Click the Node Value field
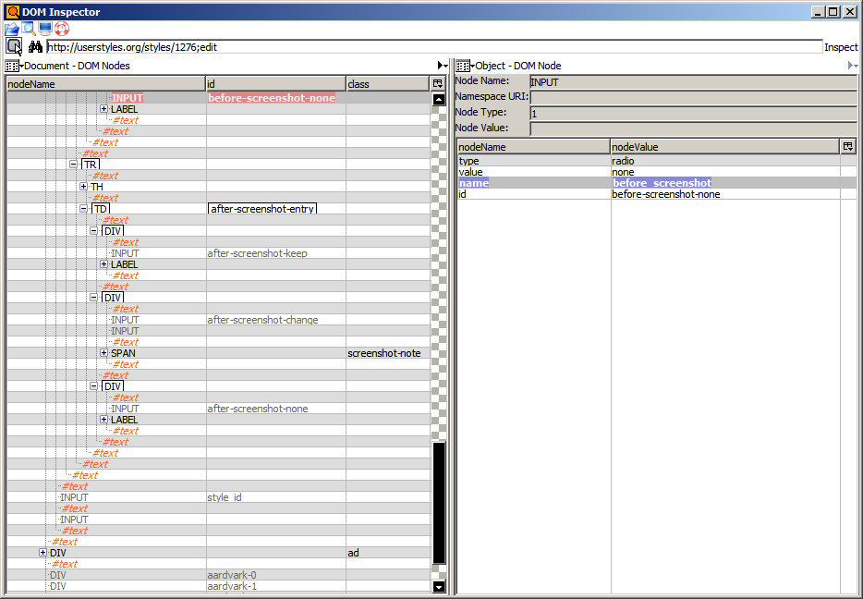The image size is (863, 599). (x=693, y=128)
